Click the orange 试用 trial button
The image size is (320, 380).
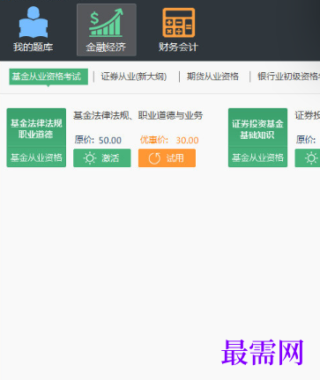click(x=167, y=158)
